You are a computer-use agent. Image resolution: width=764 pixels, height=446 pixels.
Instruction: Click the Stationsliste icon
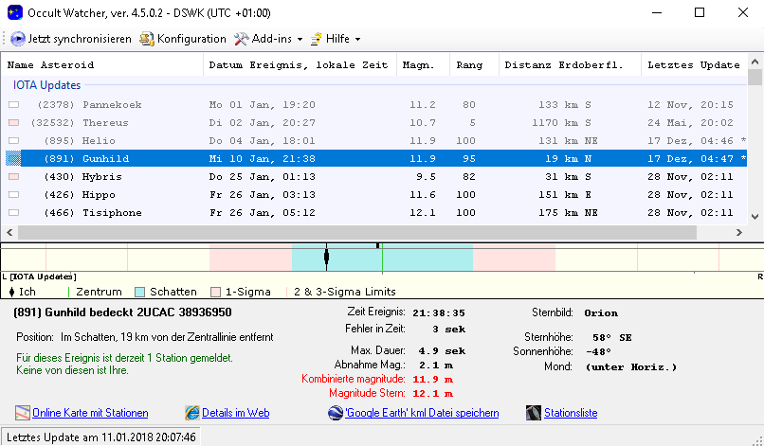(x=534, y=413)
